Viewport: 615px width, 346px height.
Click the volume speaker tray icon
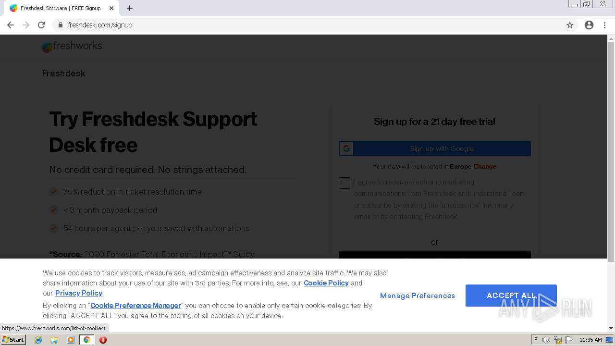click(546, 340)
